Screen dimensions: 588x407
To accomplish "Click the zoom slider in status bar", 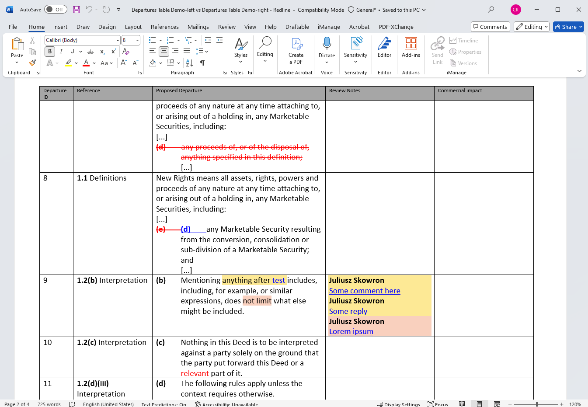I will tap(537, 404).
